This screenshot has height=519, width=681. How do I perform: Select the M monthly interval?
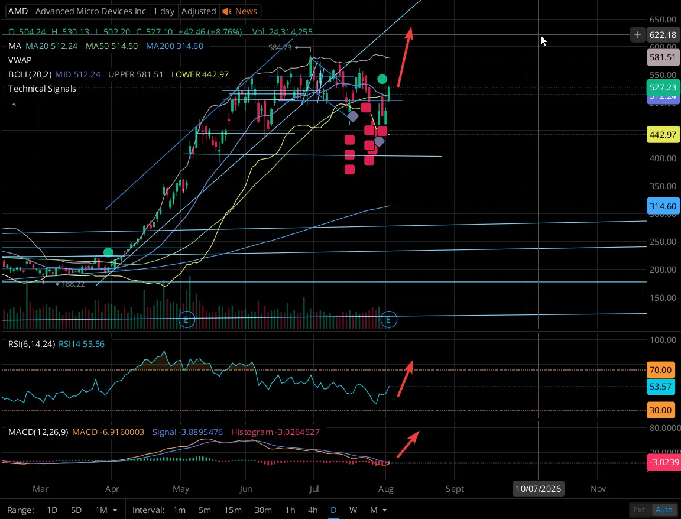tap(374, 510)
